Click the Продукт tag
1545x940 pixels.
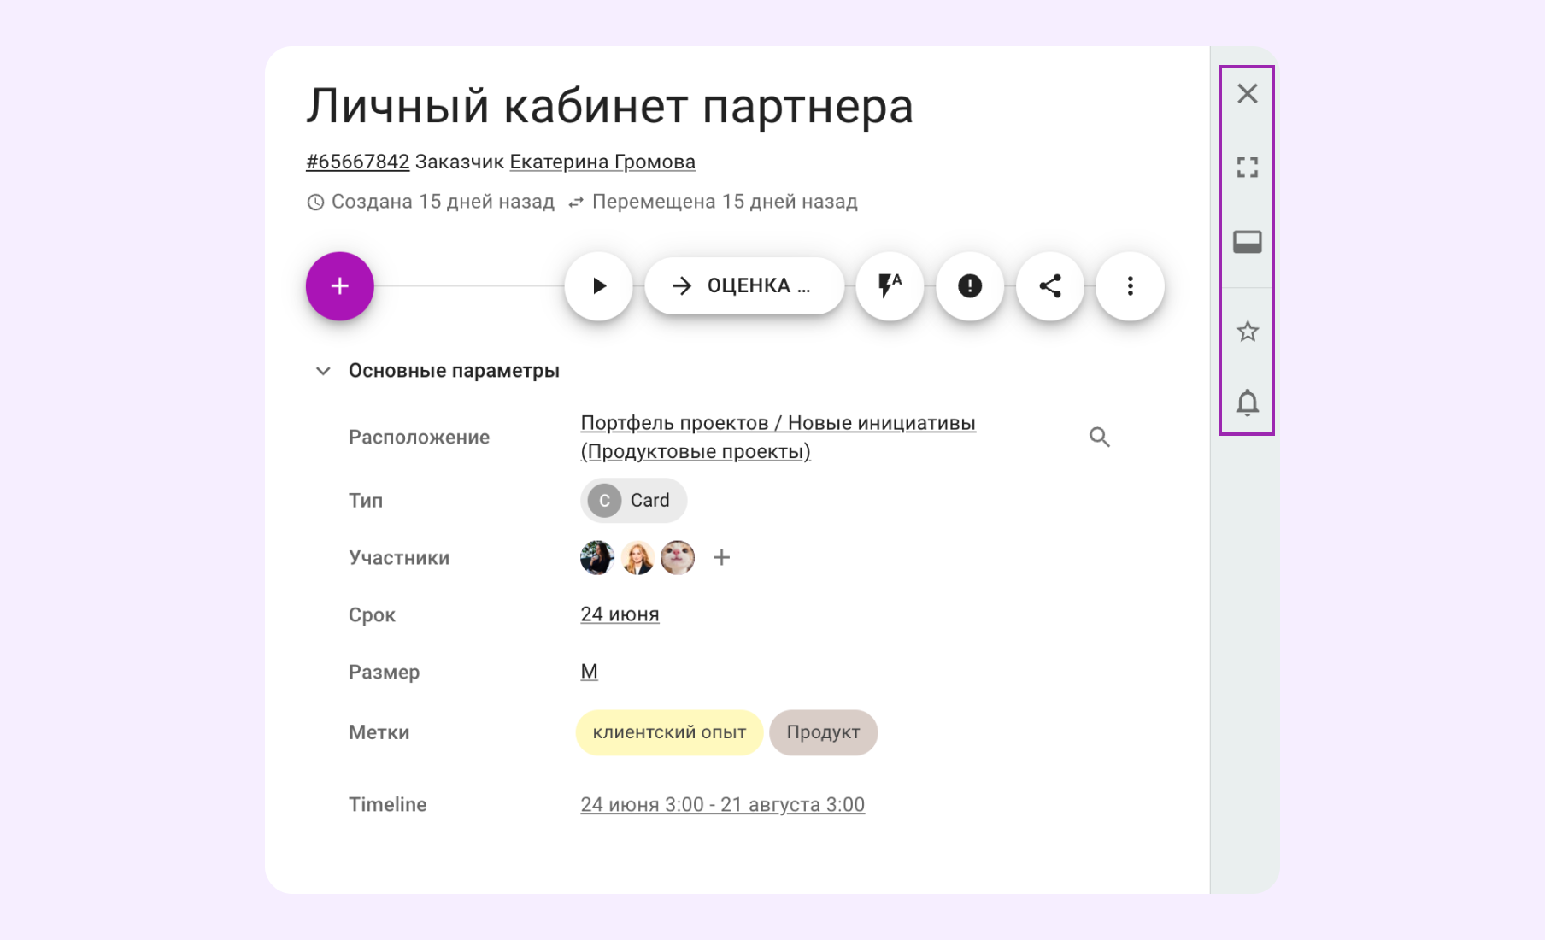[823, 732]
